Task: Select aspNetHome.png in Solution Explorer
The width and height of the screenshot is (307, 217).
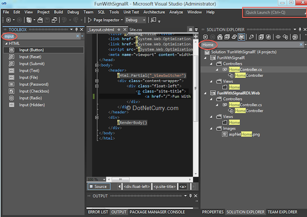Action: [x=244, y=134]
